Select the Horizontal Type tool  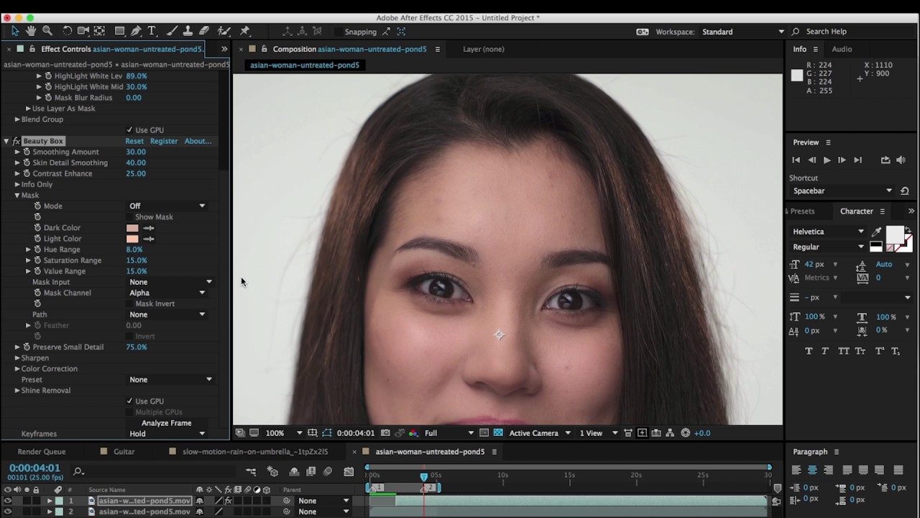(x=152, y=31)
